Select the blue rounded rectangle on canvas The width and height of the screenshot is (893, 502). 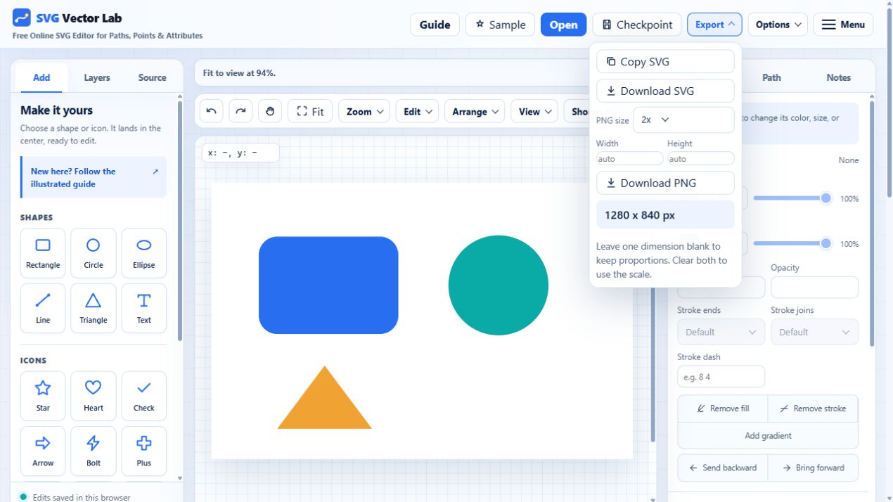(328, 285)
